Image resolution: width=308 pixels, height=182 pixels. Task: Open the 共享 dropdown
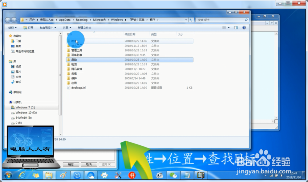pos(67,28)
